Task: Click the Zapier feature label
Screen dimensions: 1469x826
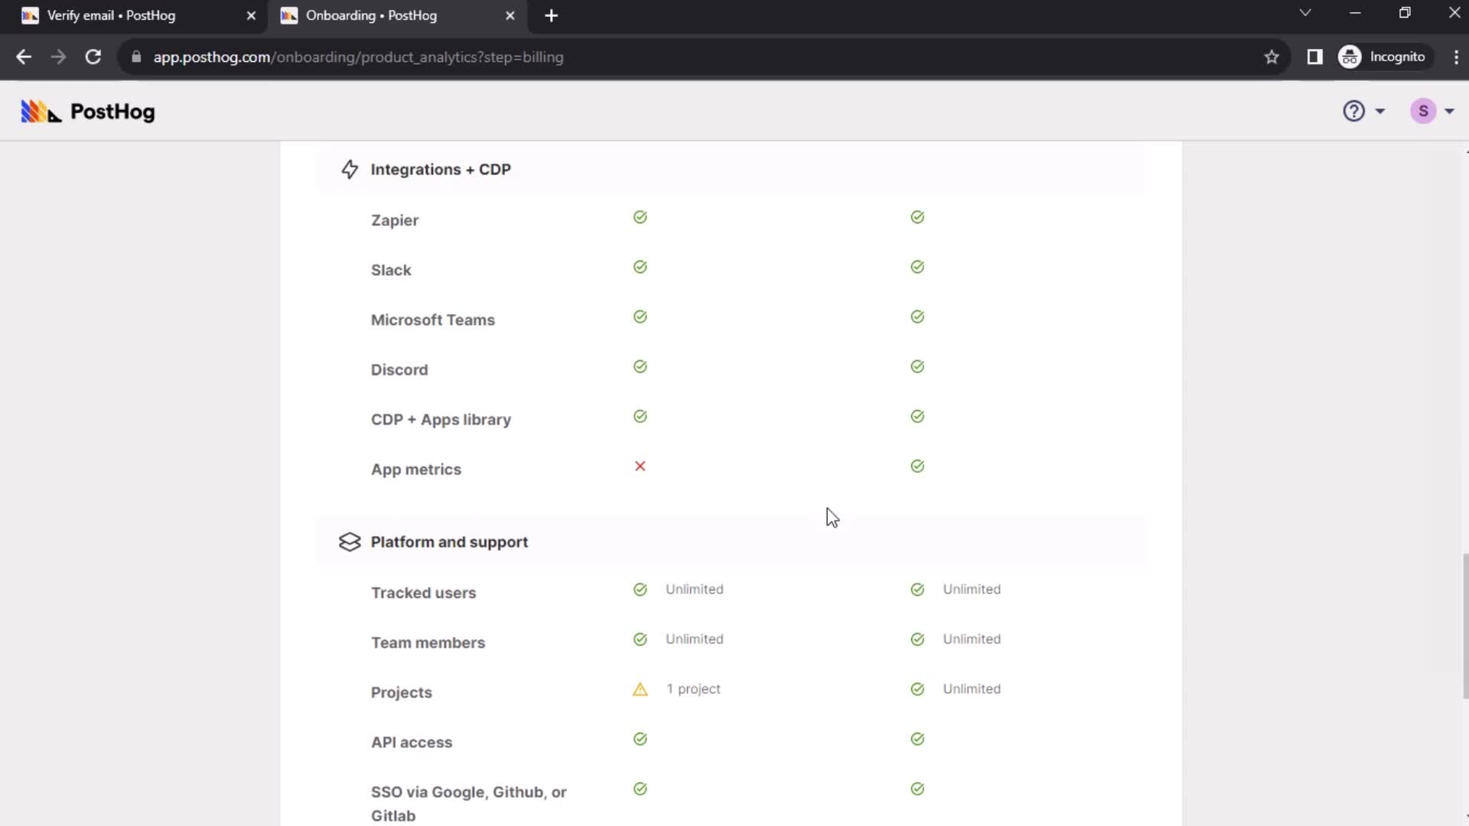Action: [x=395, y=220]
